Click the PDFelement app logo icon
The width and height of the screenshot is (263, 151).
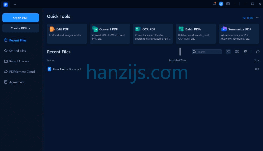[x=6, y=5]
